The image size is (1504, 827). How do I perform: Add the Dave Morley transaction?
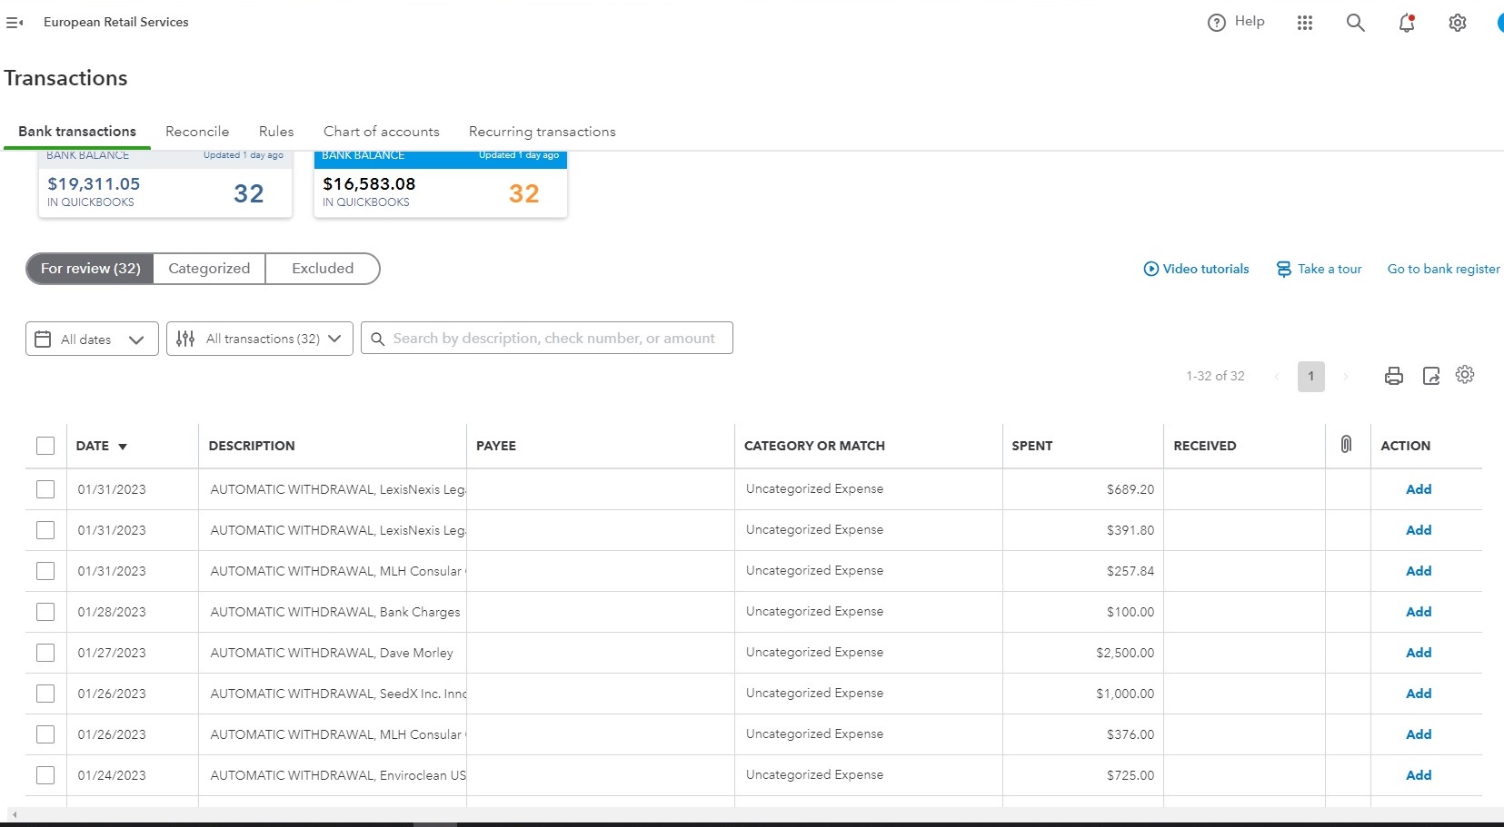pos(1419,653)
